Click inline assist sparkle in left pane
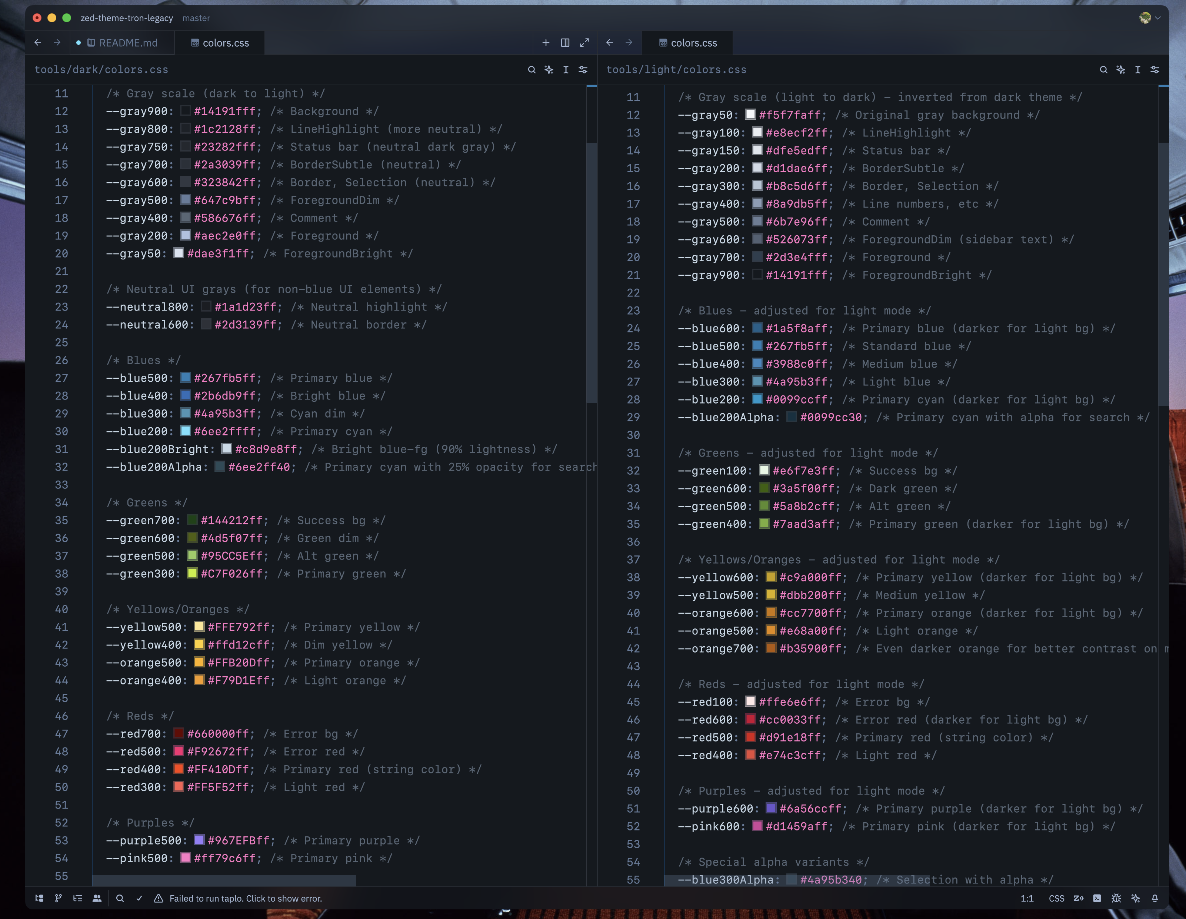 point(549,70)
